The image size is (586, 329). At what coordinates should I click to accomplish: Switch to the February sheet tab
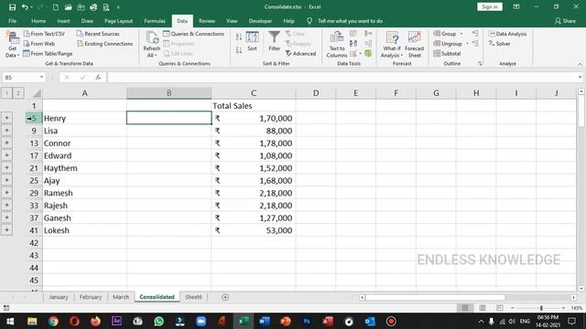point(91,297)
